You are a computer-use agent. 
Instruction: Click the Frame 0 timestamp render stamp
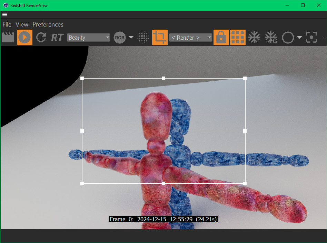pyautogui.click(x=163, y=219)
